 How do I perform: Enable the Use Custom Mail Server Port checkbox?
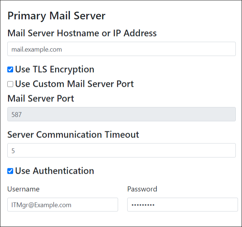[x=10, y=84]
